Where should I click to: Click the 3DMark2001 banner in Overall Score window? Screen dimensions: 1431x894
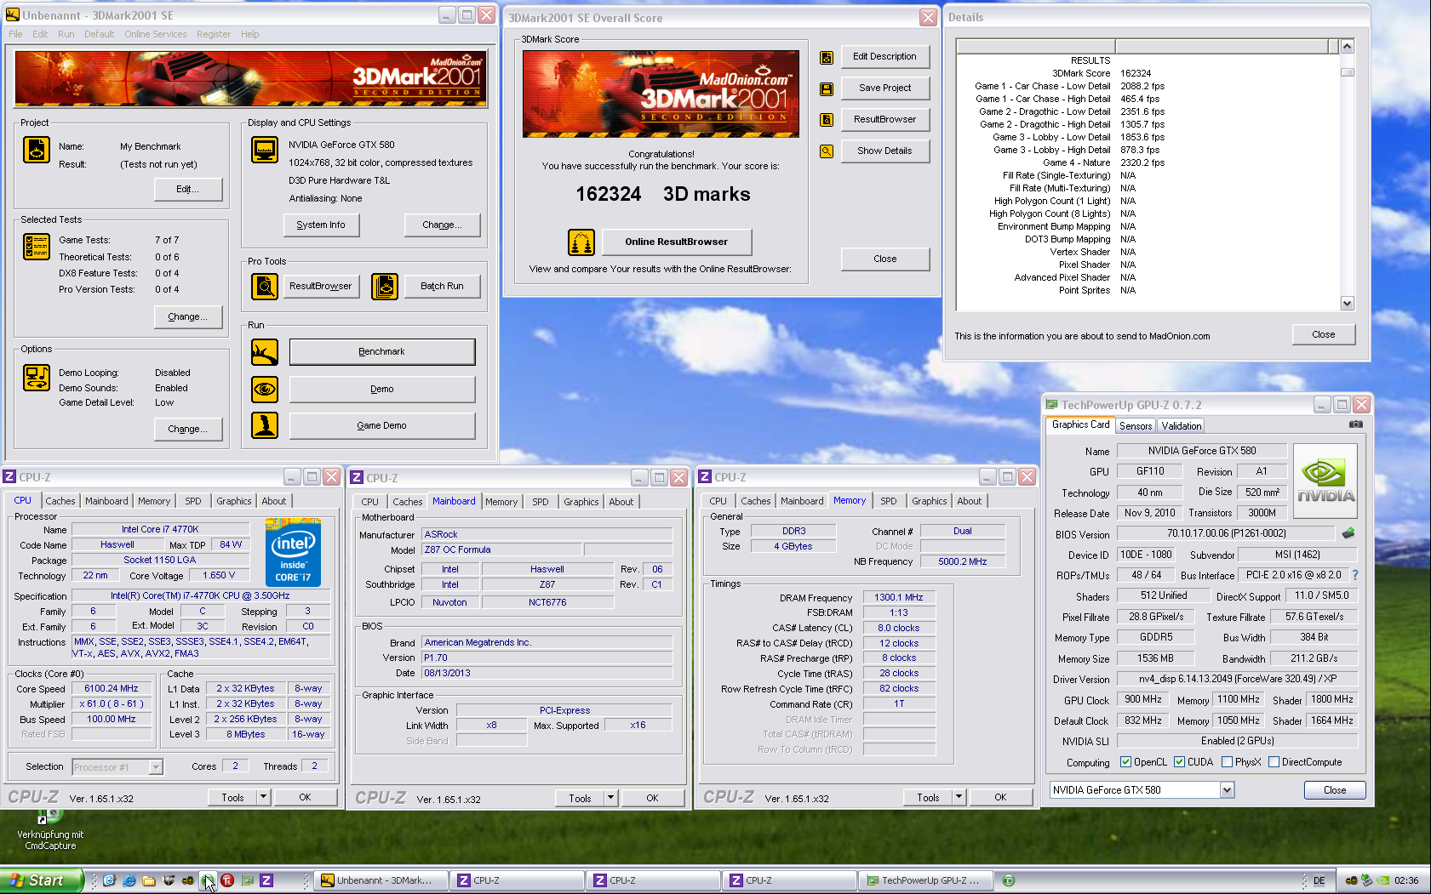coord(661,94)
